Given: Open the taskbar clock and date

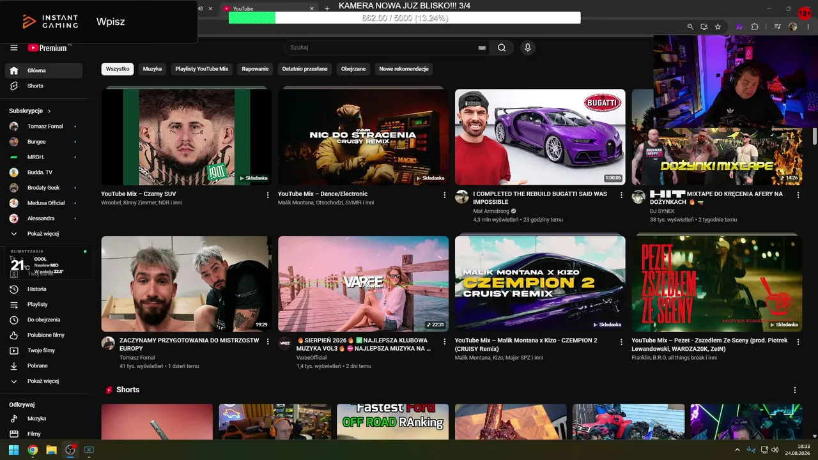Looking at the screenshot, I should (x=798, y=450).
